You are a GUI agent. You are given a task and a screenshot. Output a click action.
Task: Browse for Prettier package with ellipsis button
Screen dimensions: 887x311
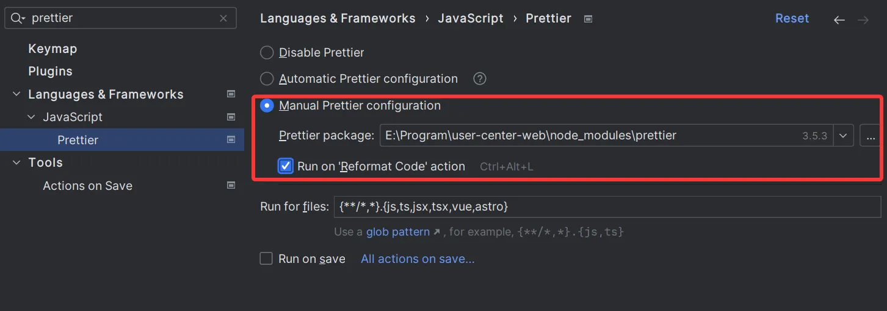tap(869, 135)
